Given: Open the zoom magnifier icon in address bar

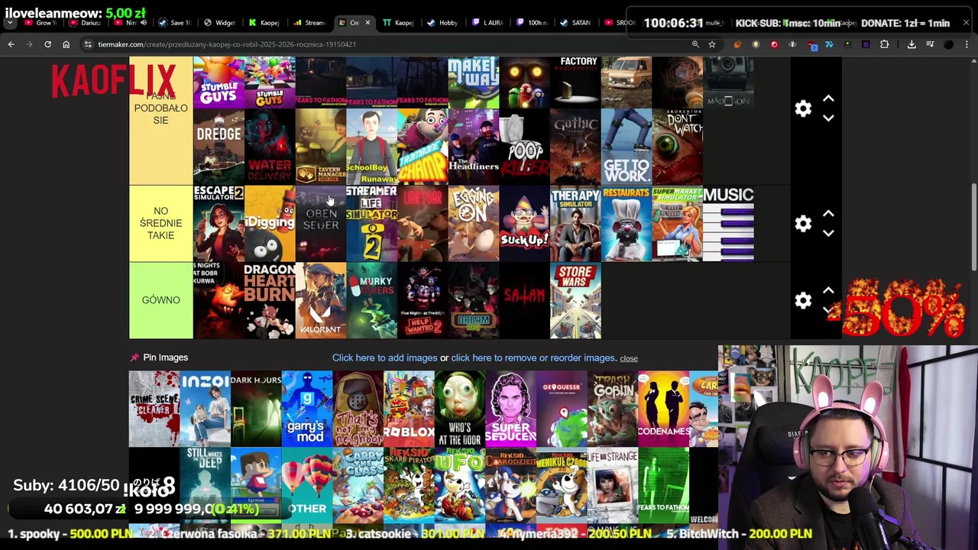Looking at the screenshot, I should click(x=695, y=44).
